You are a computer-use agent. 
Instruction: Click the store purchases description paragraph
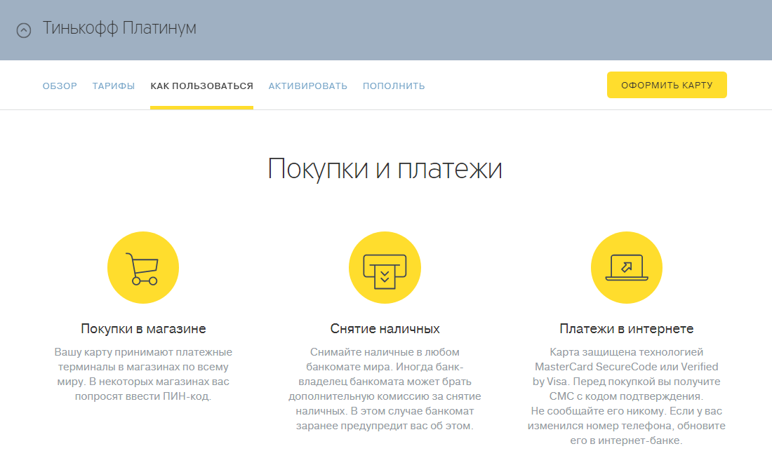click(x=143, y=374)
